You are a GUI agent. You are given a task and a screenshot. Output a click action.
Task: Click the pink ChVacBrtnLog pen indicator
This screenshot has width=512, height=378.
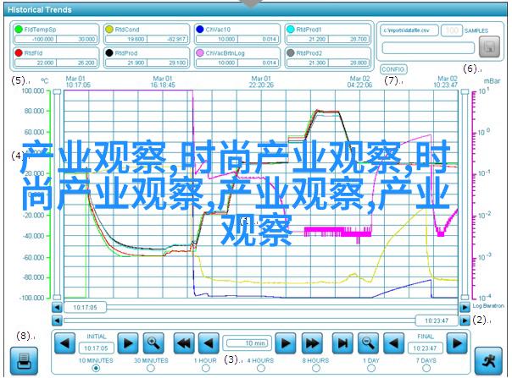pyautogui.click(x=200, y=52)
